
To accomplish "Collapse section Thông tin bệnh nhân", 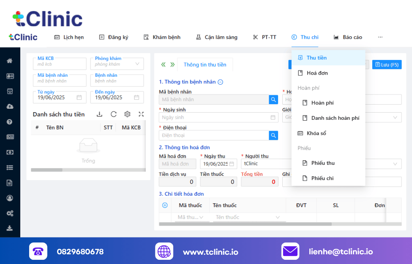I will 220,82.
